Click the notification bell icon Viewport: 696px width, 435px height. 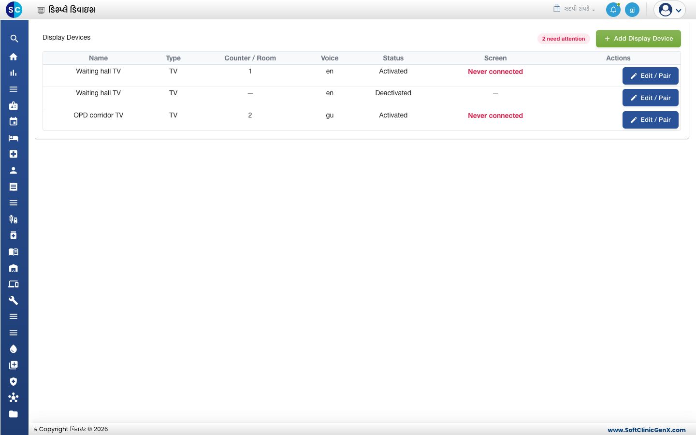[x=613, y=10]
